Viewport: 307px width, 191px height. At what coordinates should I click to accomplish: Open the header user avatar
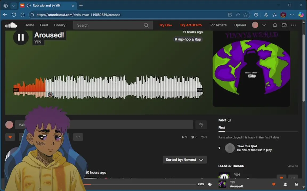pyautogui.click(x=255, y=25)
